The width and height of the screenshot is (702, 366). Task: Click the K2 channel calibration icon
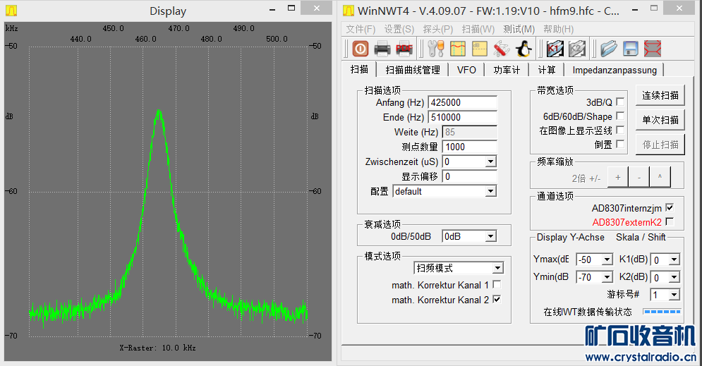coord(577,49)
